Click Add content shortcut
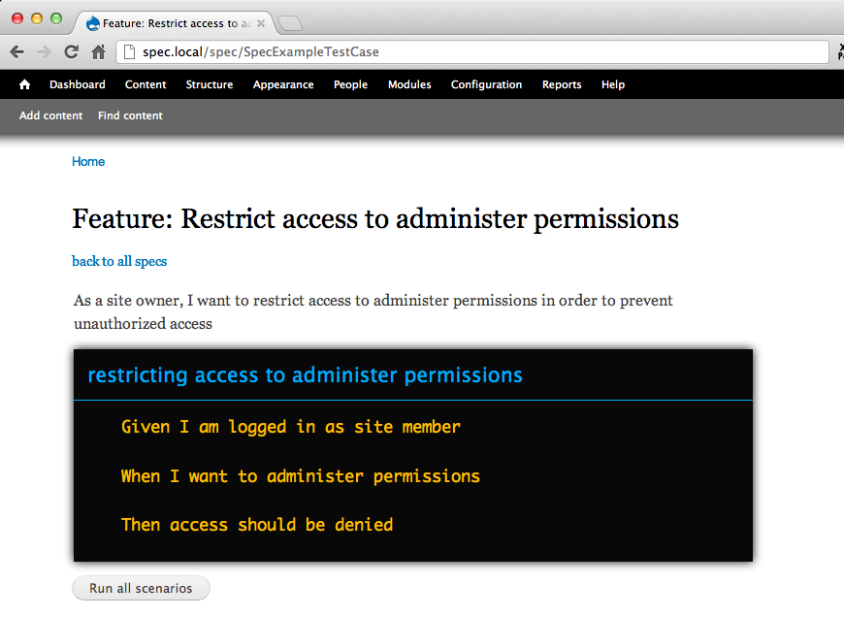The width and height of the screenshot is (844, 617). point(51,116)
